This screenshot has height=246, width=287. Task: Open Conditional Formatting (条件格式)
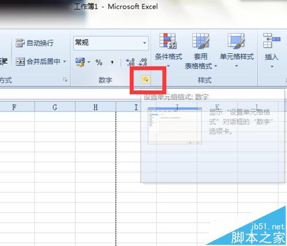tap(168, 50)
